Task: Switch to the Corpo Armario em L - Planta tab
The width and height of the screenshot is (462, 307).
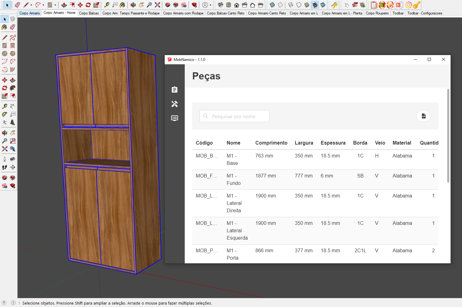Action: 342,13
